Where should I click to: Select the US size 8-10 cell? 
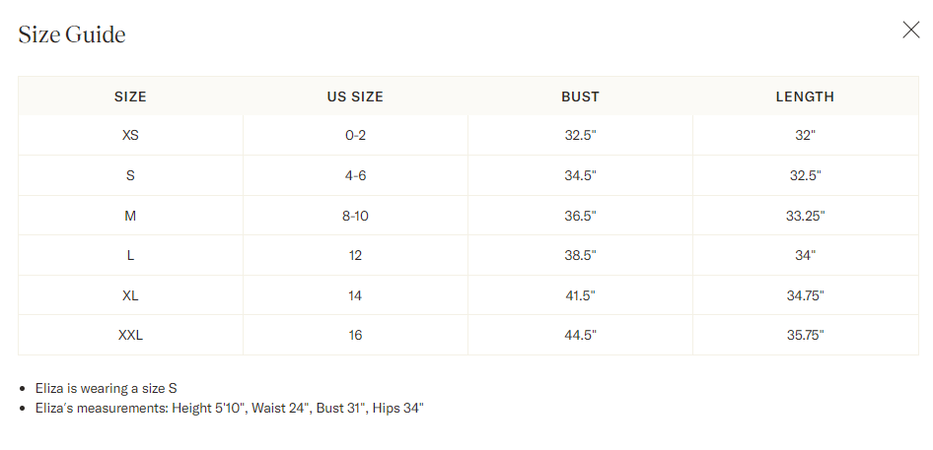(x=355, y=216)
